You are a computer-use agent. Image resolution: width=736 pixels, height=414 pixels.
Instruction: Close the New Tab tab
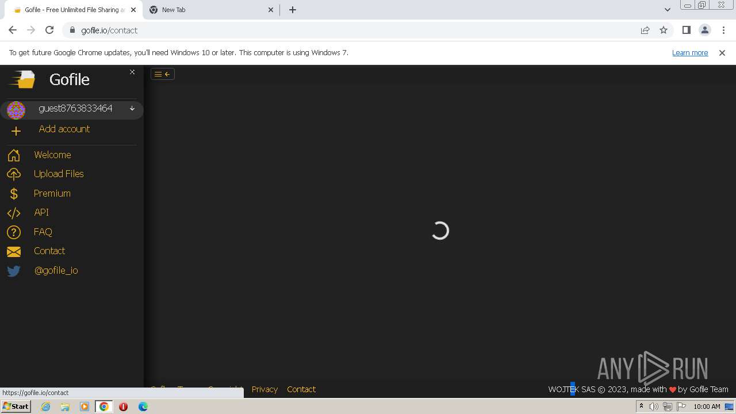(271, 10)
